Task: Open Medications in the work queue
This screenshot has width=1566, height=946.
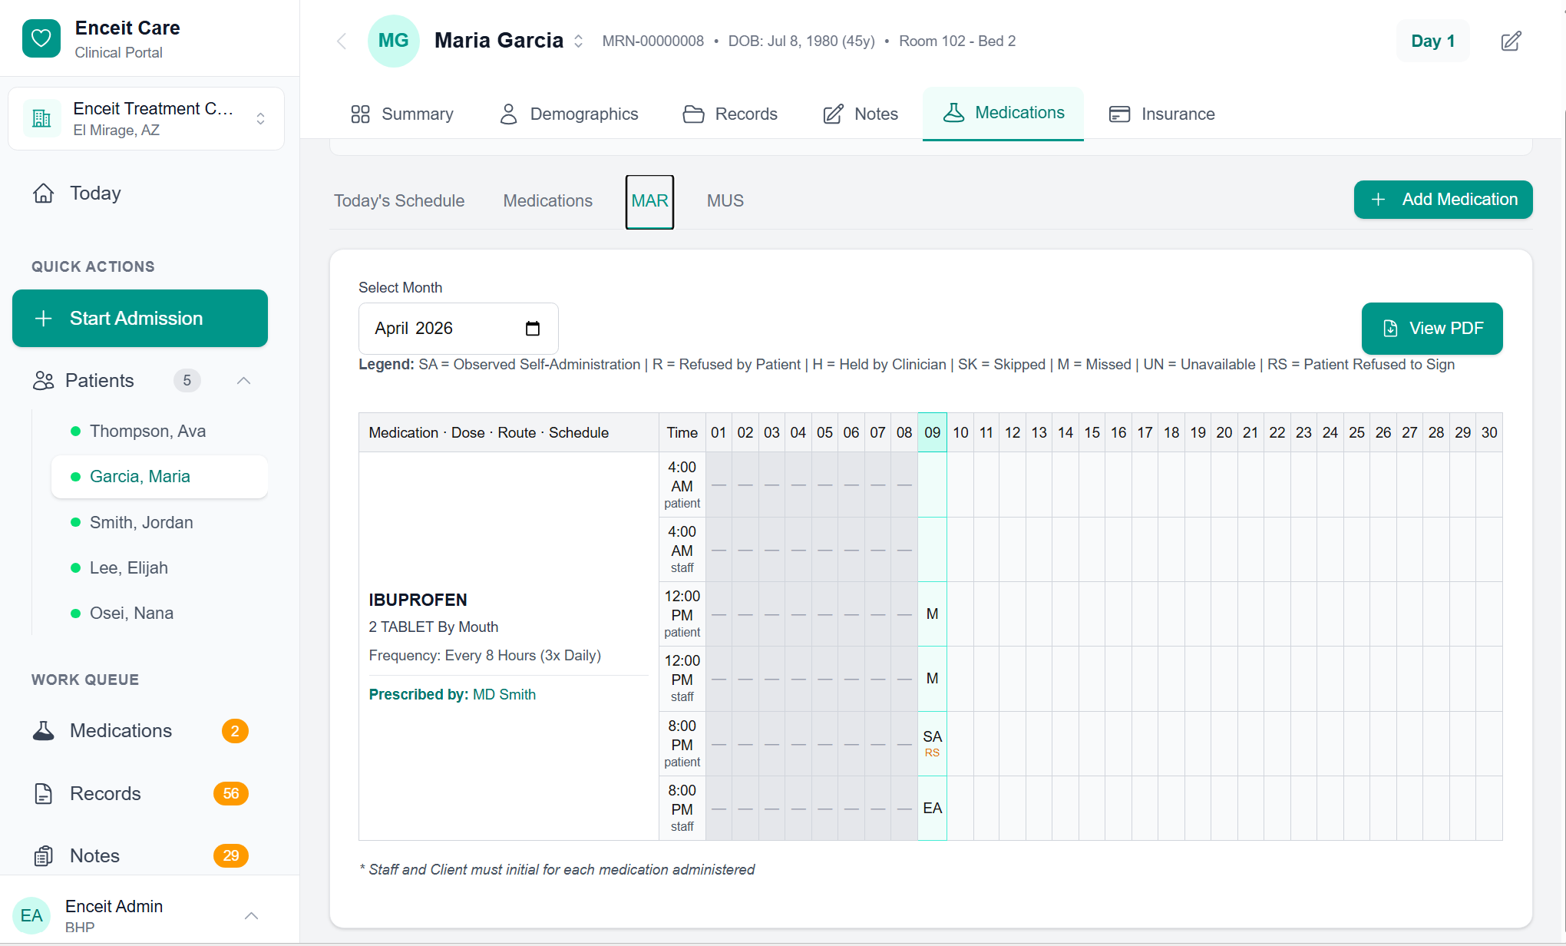Action: (140, 730)
